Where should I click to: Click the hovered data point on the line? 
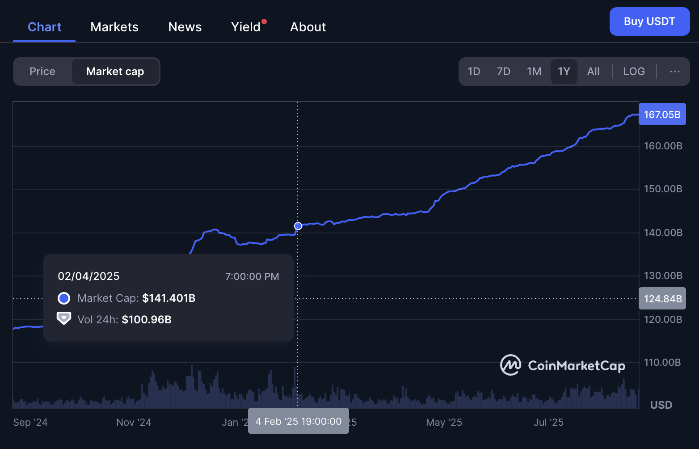(x=298, y=226)
